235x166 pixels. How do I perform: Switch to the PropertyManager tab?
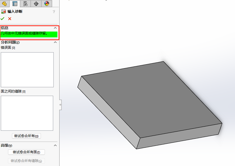(15, 4)
